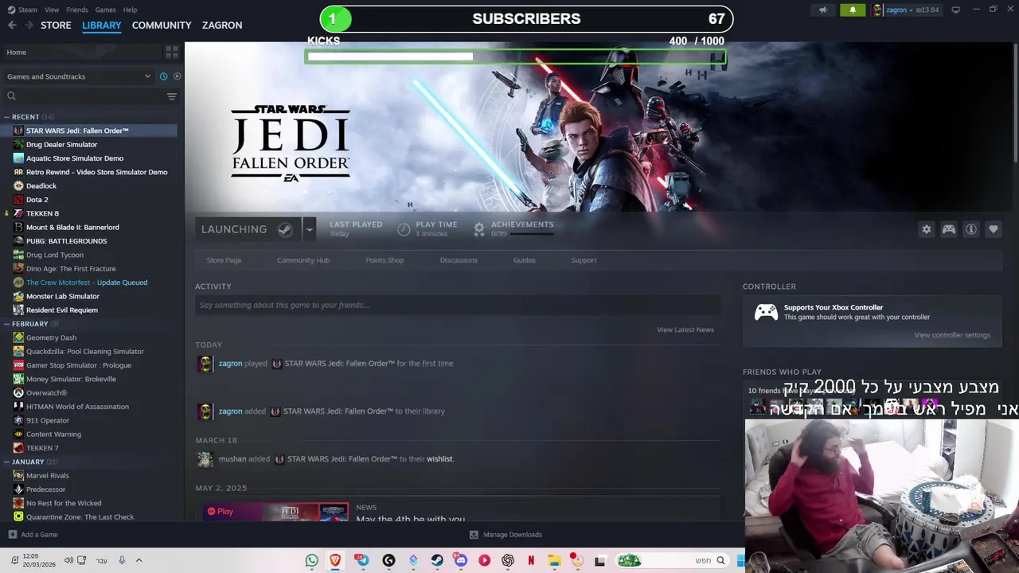Image resolution: width=1019 pixels, height=573 pixels.
Task: Open Brave browser from the taskbar
Action: click(x=335, y=560)
